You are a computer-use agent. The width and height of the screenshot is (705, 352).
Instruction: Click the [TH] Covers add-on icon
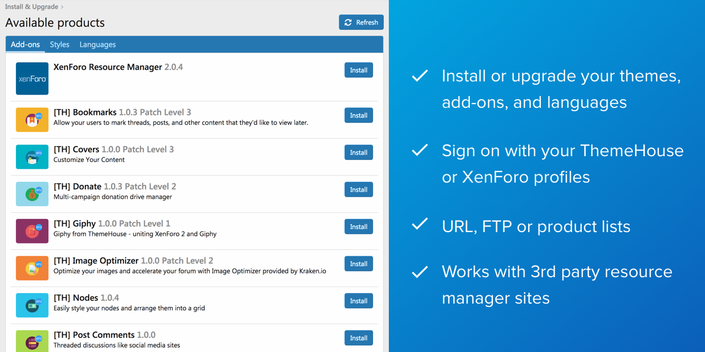(32, 157)
